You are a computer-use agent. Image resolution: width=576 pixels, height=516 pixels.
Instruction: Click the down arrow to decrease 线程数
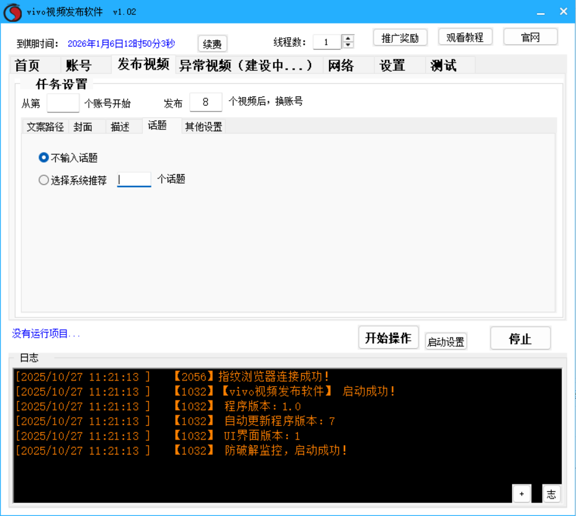[x=347, y=44]
